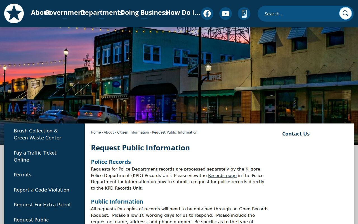Open the Departments menu
The image size is (358, 224).
(102, 13)
